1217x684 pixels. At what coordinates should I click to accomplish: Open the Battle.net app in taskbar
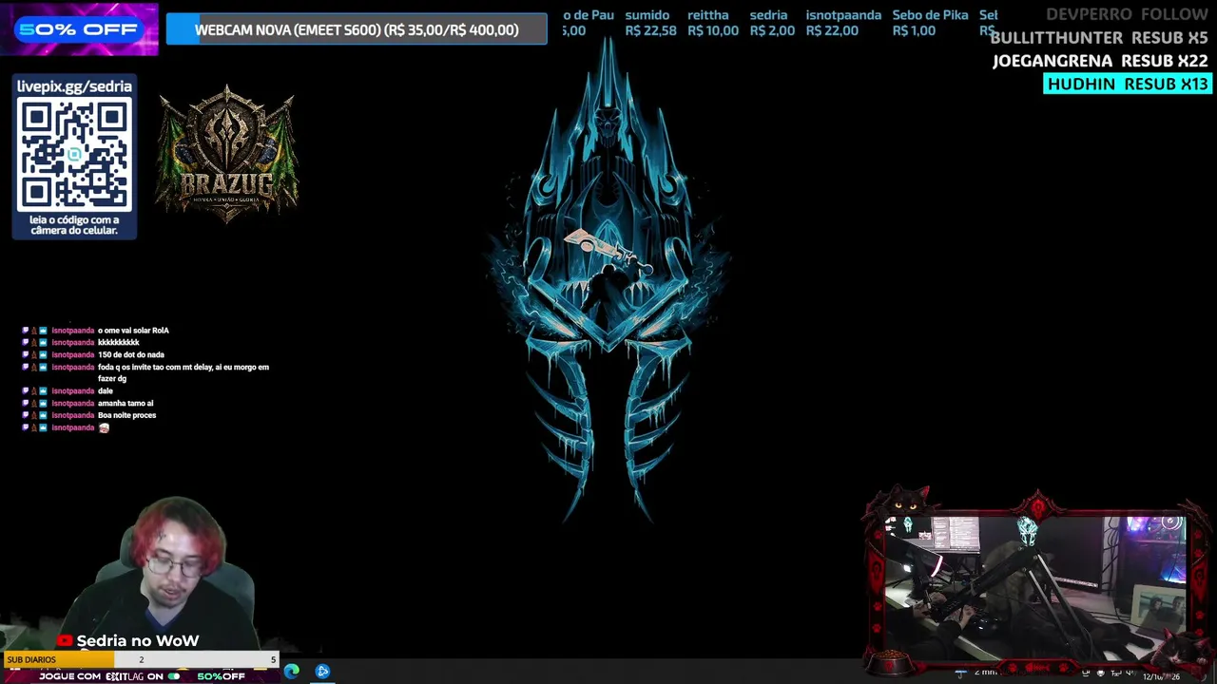[323, 671]
